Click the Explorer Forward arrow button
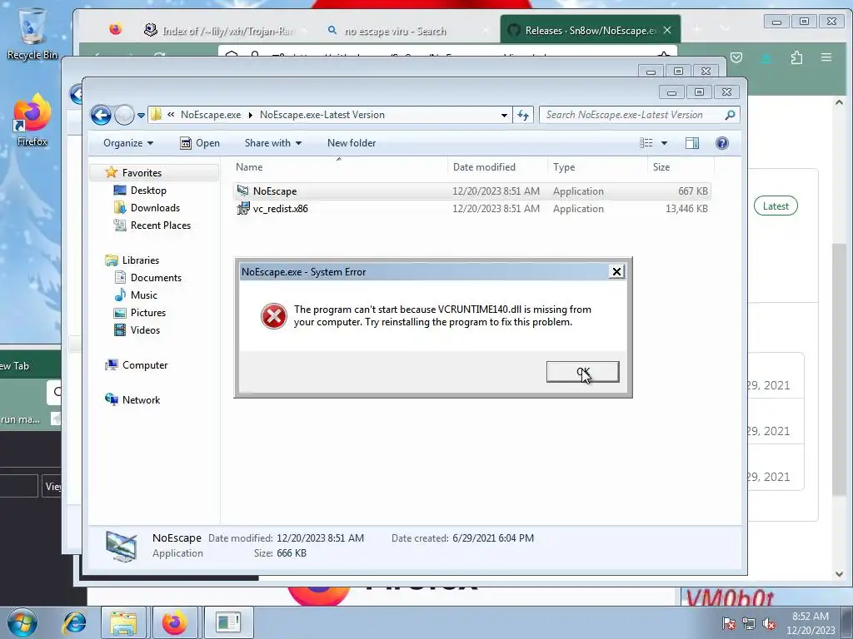 [x=125, y=115]
